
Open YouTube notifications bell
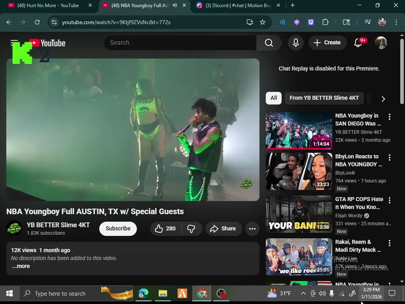(358, 43)
